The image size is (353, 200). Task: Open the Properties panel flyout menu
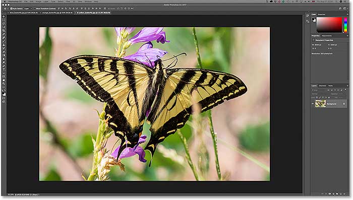[x=347, y=36]
